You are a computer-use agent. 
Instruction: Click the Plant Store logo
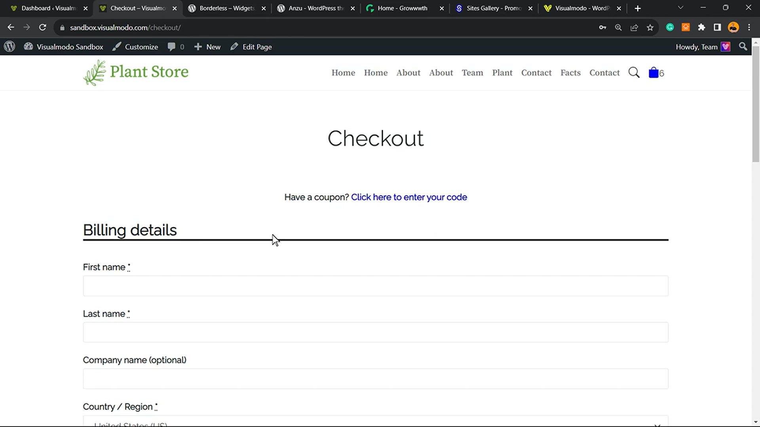point(136,72)
